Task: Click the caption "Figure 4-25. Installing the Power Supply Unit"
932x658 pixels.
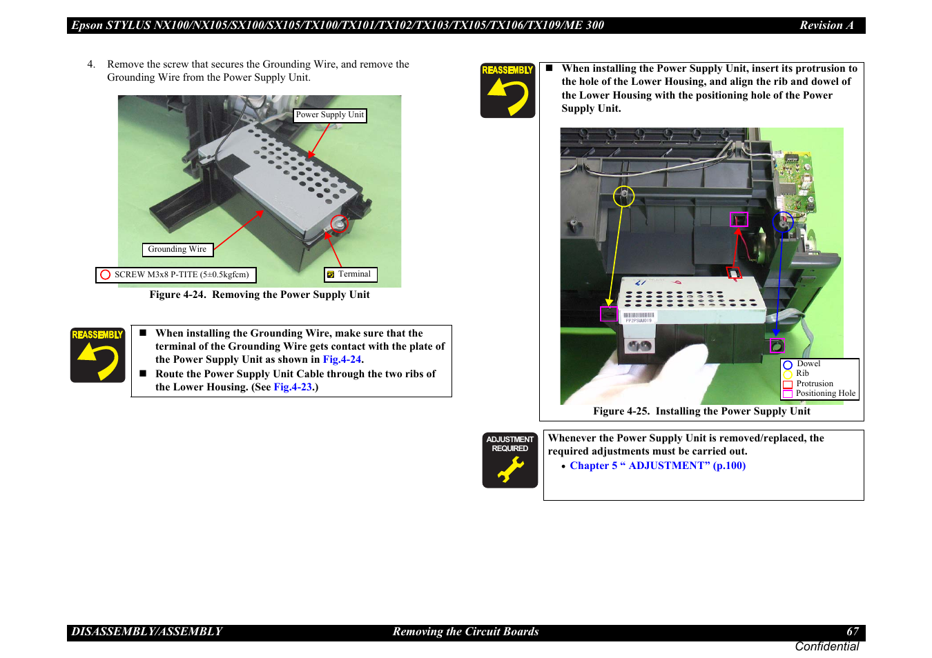Action: 701,411
